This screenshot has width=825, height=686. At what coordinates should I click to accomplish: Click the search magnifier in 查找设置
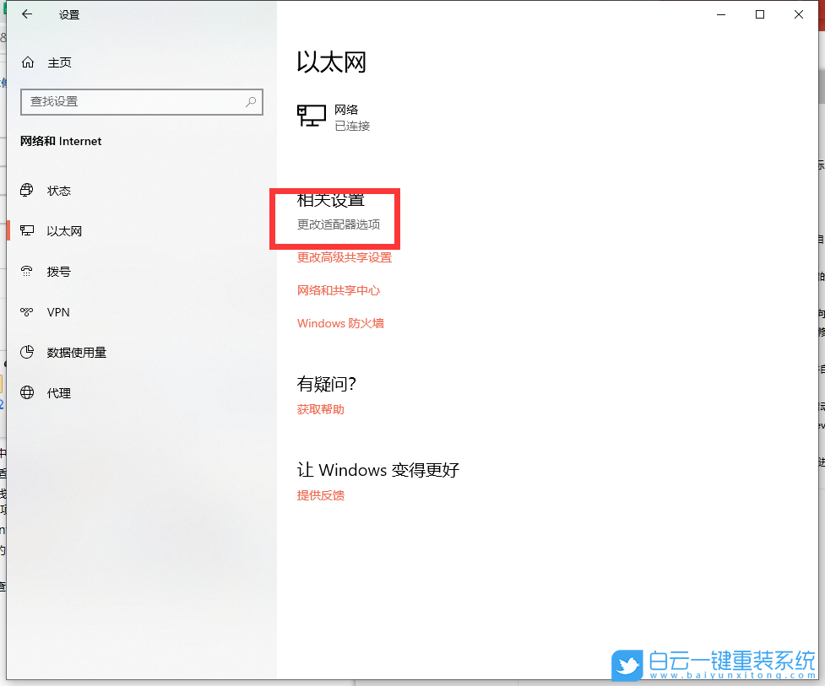250,101
